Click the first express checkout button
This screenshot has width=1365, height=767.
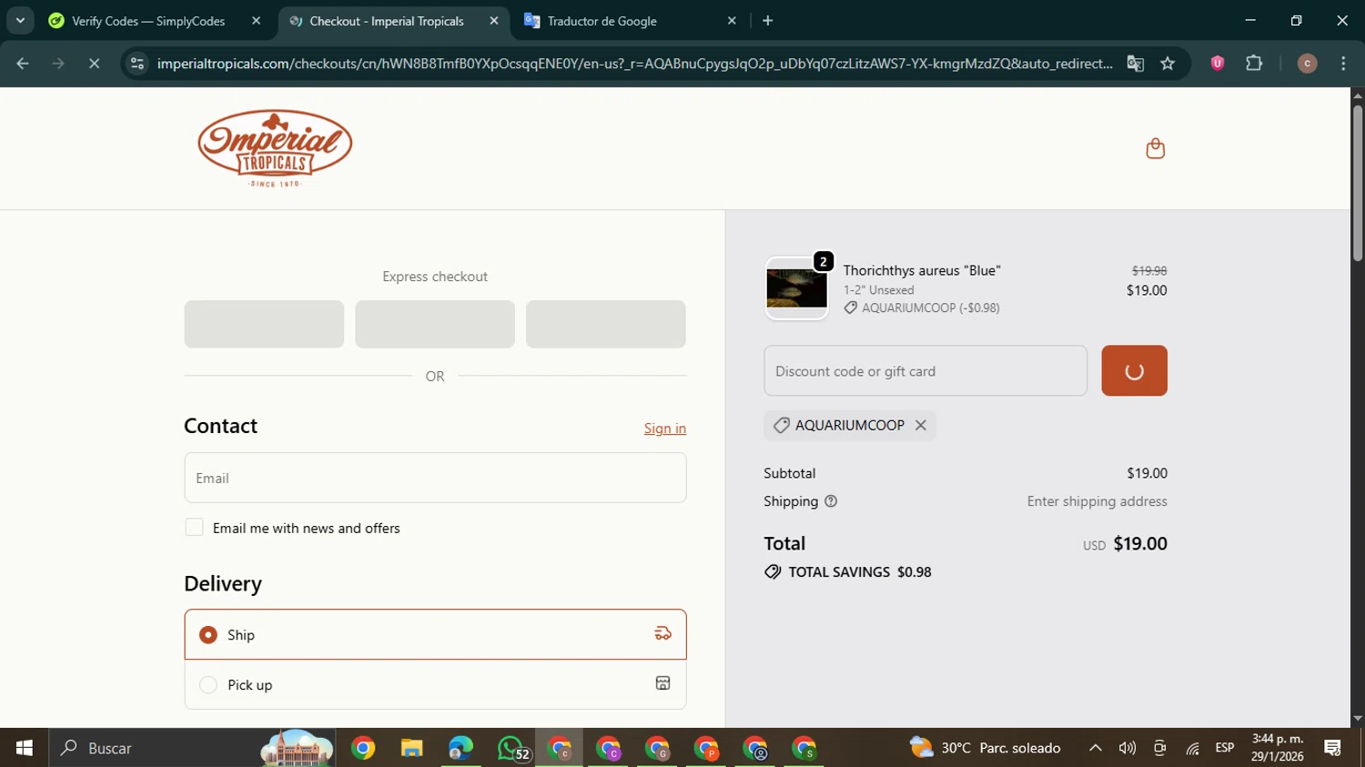pyautogui.click(x=264, y=324)
